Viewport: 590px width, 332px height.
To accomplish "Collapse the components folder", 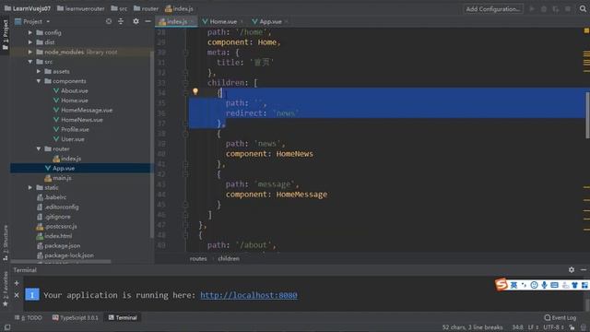I will 39,81.
